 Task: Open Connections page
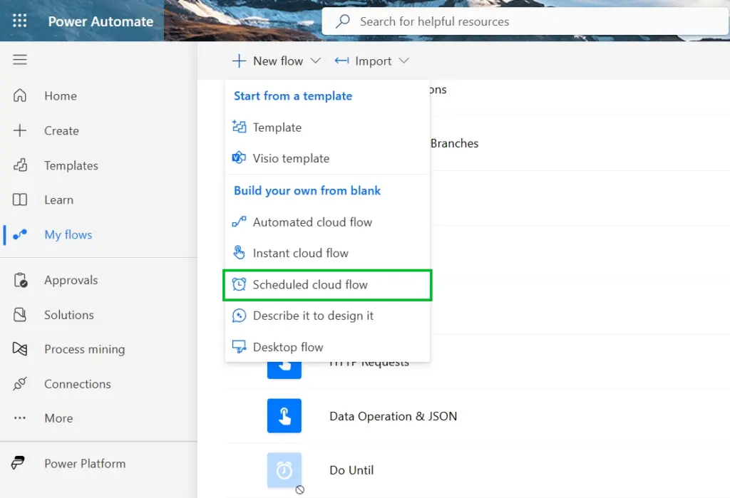point(78,384)
